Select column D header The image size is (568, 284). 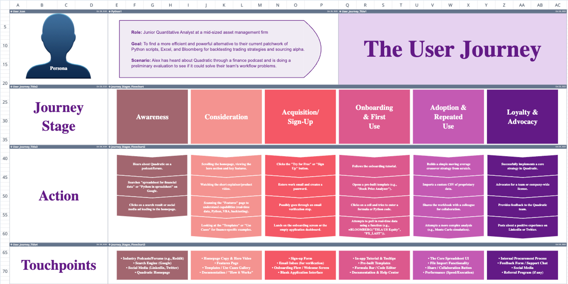[91, 5]
